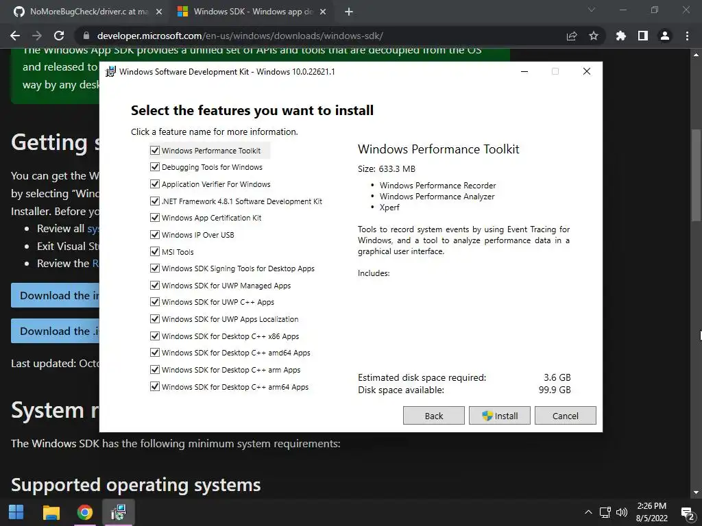This screenshot has height=526, width=702.
Task: Uncheck .NET Framework 4.8.1 SDK checkbox
Action: 155,201
